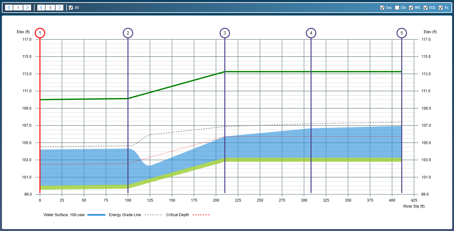The width and height of the screenshot is (454, 231).
Task: Click inside the "1" number field
Action: pos(18,7)
